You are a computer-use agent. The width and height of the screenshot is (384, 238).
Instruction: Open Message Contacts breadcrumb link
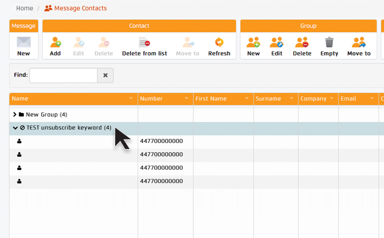click(80, 8)
